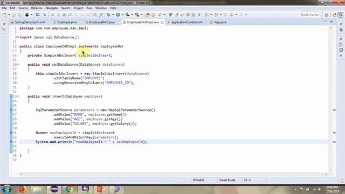Click the External Tools run icon
The width and height of the screenshot is (345, 194).
(x=137, y=15)
